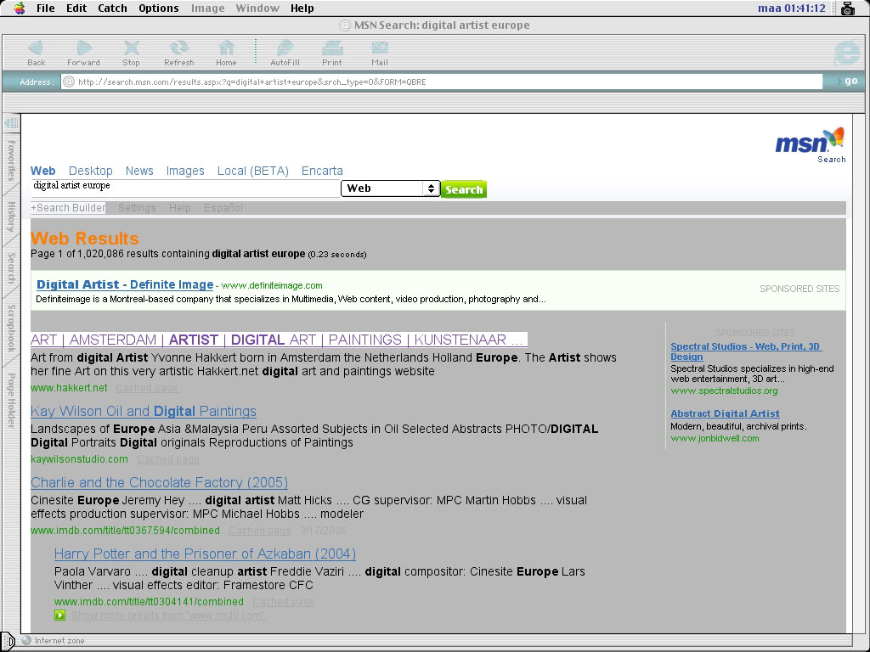Open the Catch menu
The width and height of the screenshot is (870, 652).
113,8
